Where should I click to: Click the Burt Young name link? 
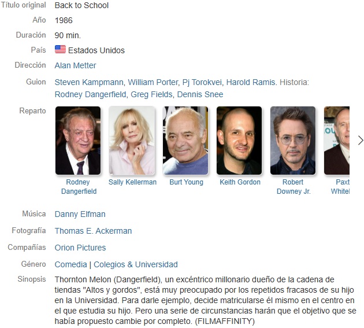(x=186, y=182)
